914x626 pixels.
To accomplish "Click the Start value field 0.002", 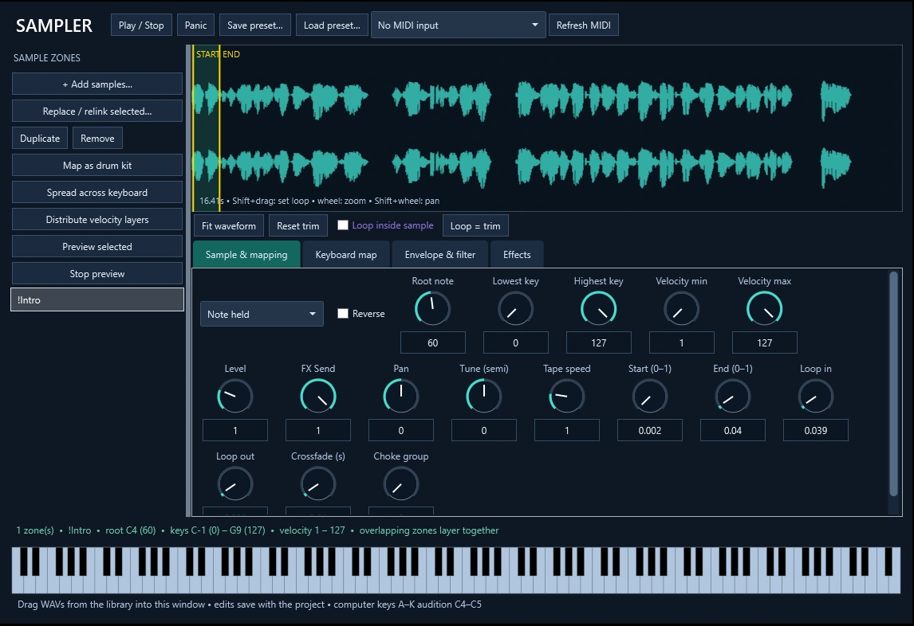I will 649,430.
